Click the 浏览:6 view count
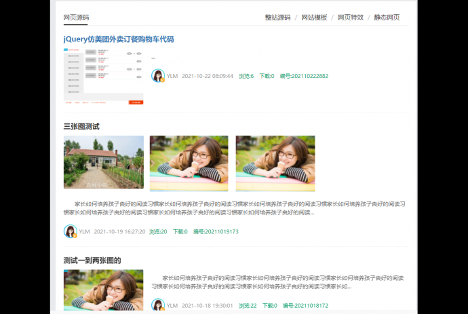468x314 pixels. [246, 76]
